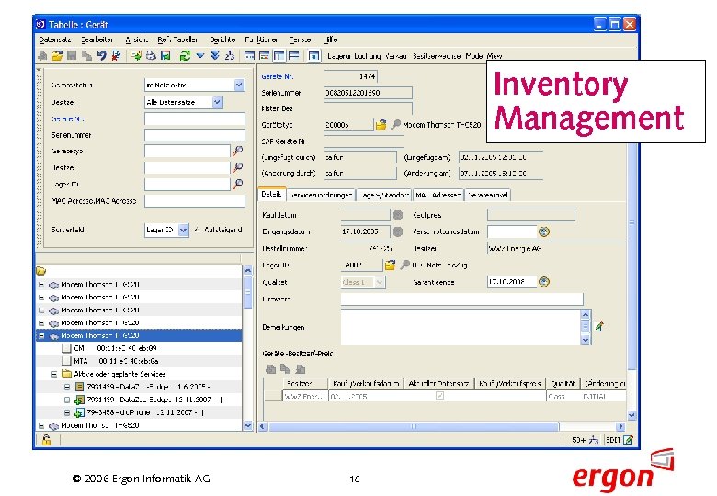The width and height of the screenshot is (717, 496).
Task: Open the Alle Datensätze dropdown
Action: pyautogui.click(x=218, y=102)
